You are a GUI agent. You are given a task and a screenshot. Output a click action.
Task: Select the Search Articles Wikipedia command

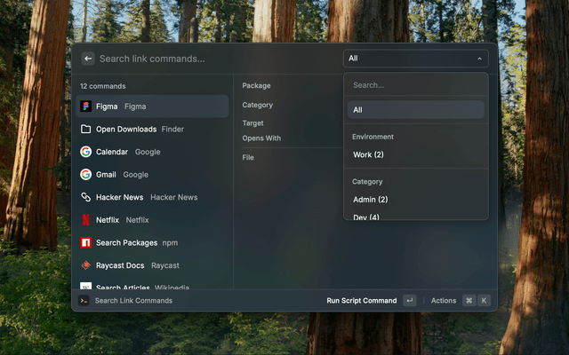point(152,286)
